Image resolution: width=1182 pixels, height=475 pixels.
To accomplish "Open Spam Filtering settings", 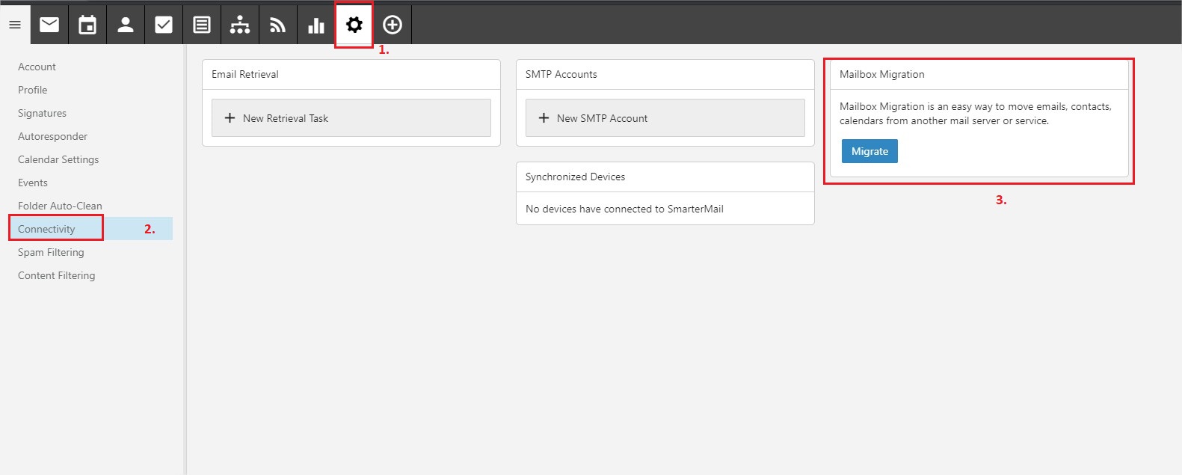I will pyautogui.click(x=51, y=252).
